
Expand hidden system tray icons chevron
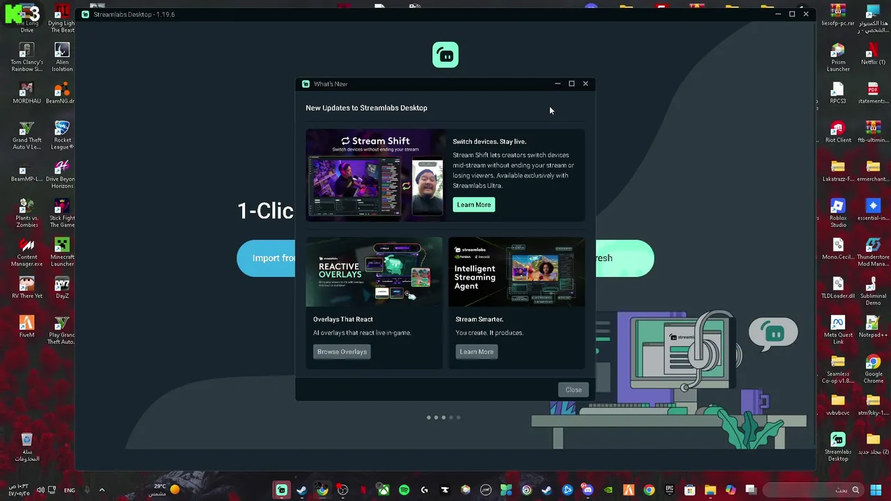(x=102, y=490)
